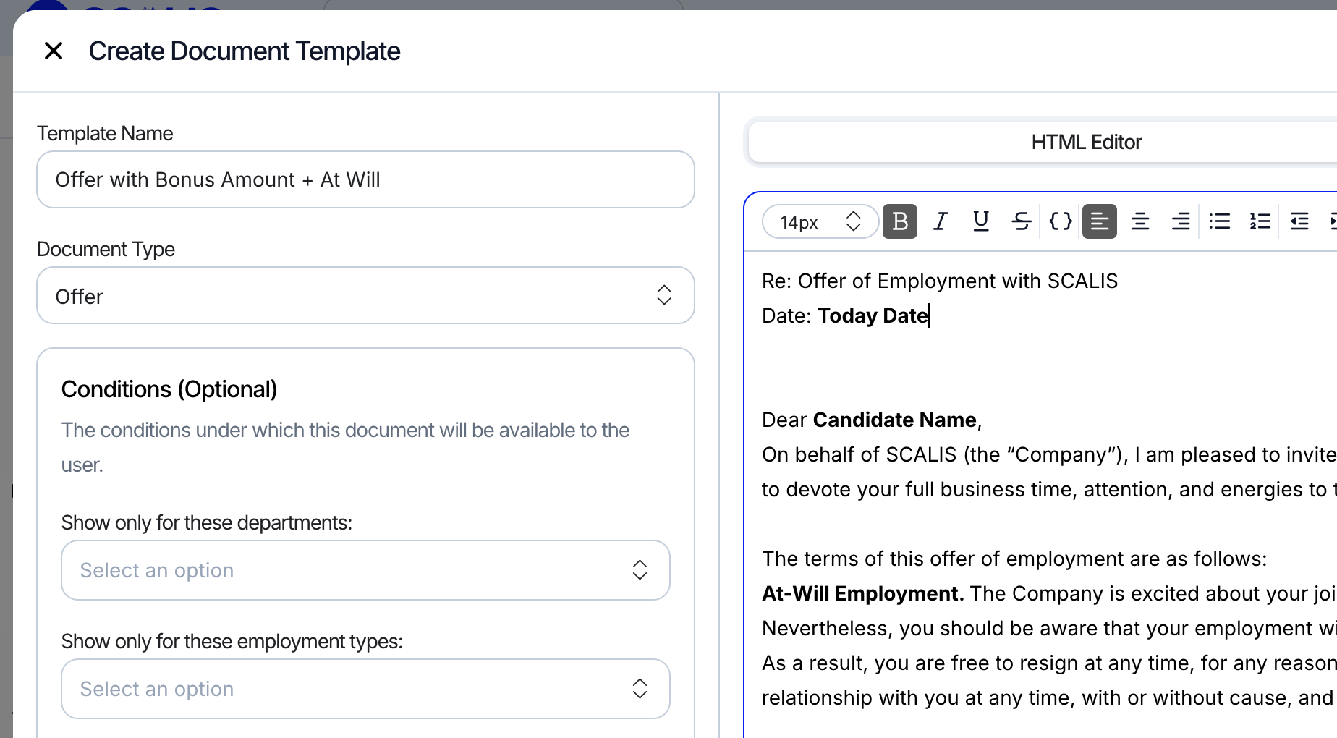The image size is (1337, 738).
Task: Insert variable using curly braces icon
Action: 1061,221
